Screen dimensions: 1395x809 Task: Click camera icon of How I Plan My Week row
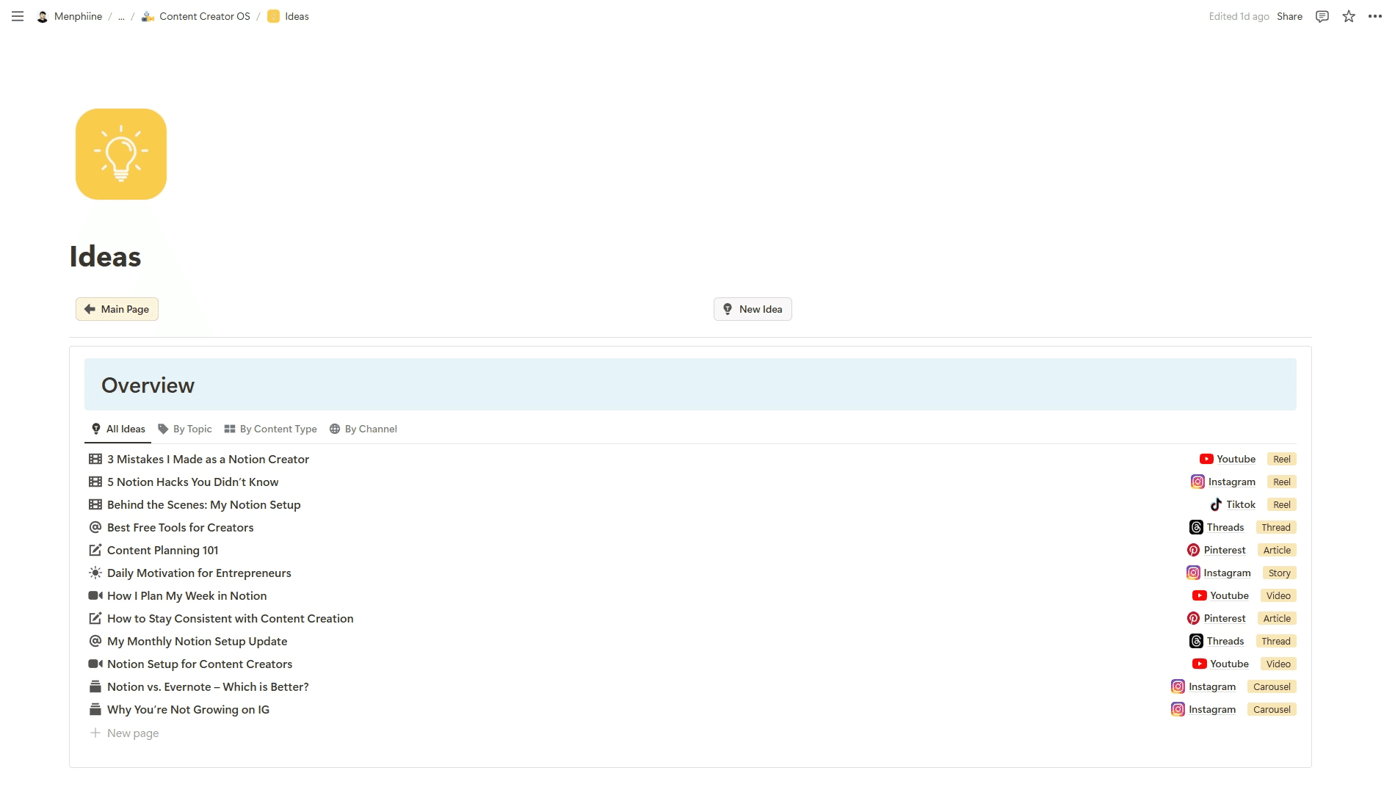[95, 595]
